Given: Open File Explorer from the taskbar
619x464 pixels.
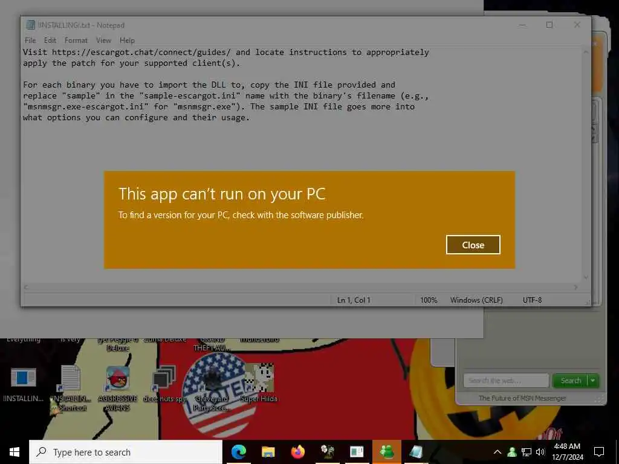Looking at the screenshot, I should coord(268,452).
